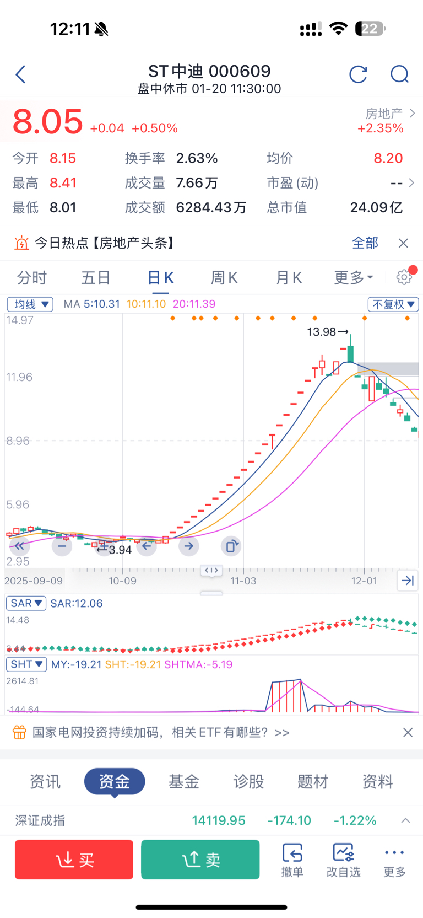
Task: Tap the ST中迪 000609 title
Action: [209, 71]
